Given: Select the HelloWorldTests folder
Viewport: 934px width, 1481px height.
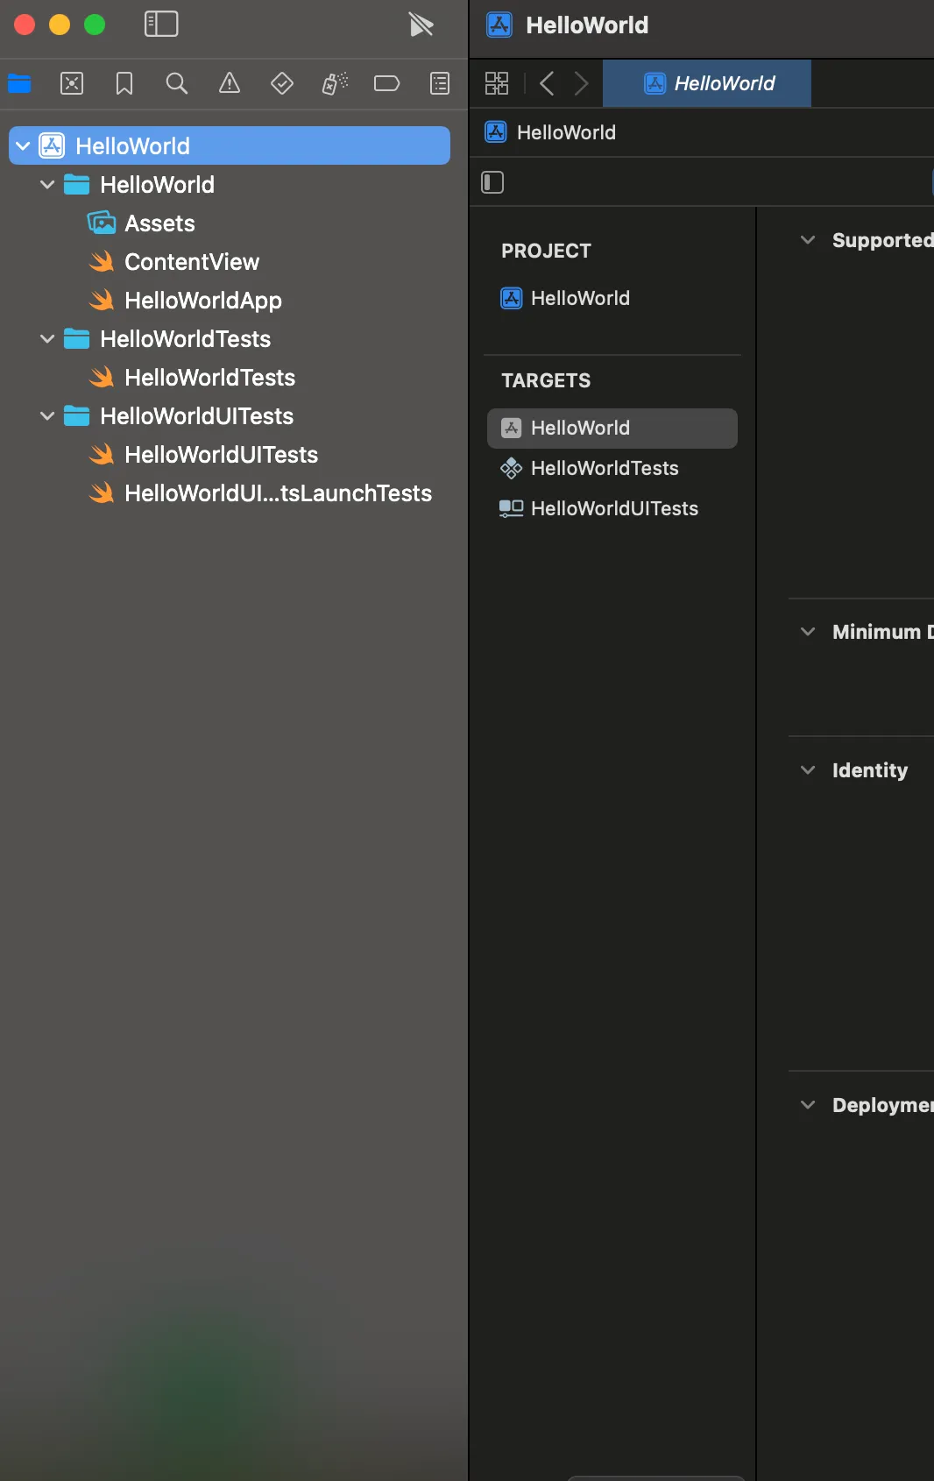Looking at the screenshot, I should pyautogui.click(x=185, y=339).
